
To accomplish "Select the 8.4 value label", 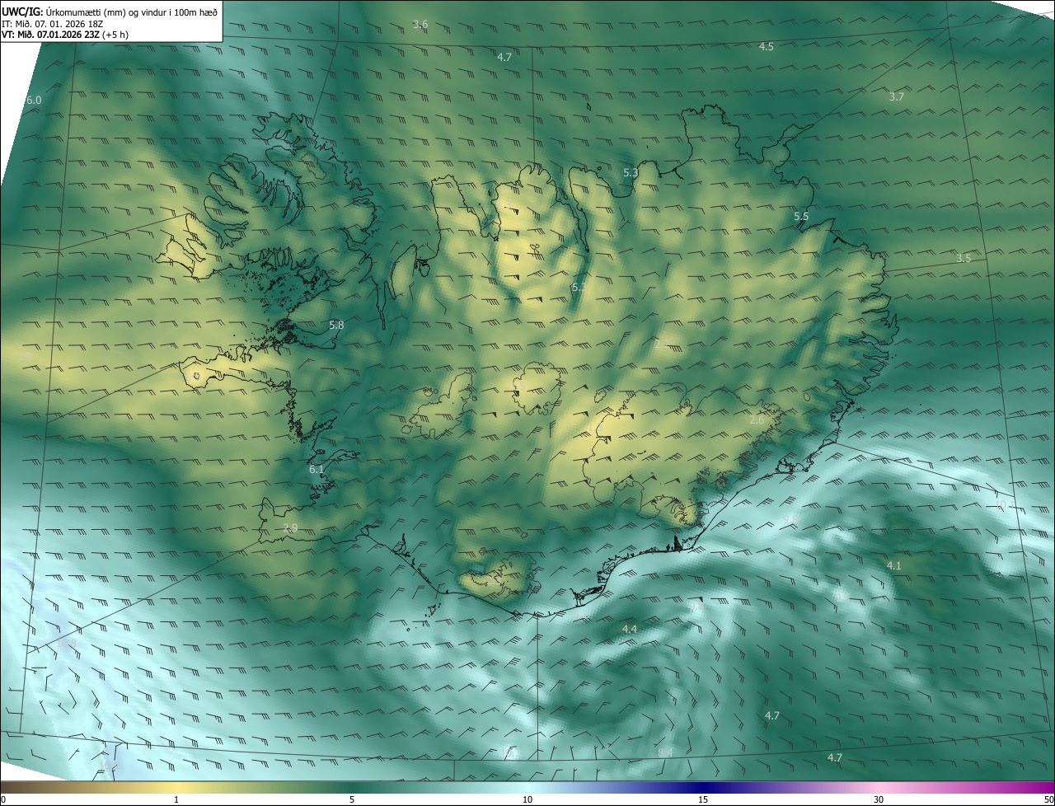I will pos(666,752).
